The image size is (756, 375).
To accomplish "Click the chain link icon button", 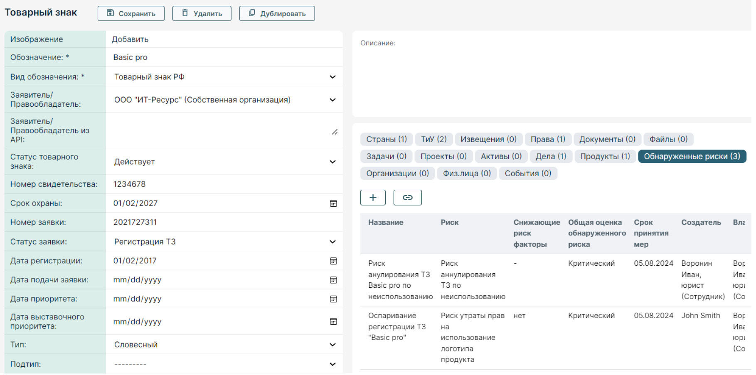I will click(407, 198).
